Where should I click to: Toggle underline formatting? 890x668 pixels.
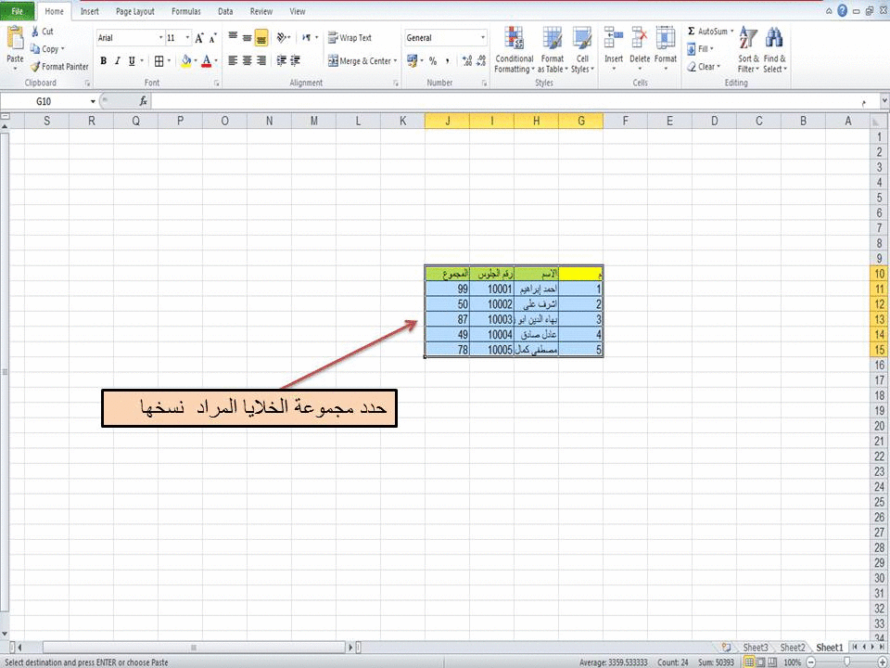(x=132, y=61)
